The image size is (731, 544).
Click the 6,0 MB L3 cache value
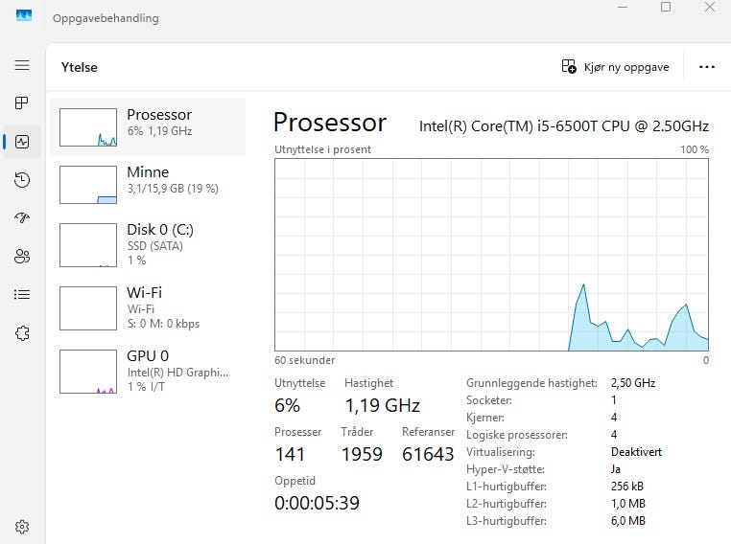[628, 521]
